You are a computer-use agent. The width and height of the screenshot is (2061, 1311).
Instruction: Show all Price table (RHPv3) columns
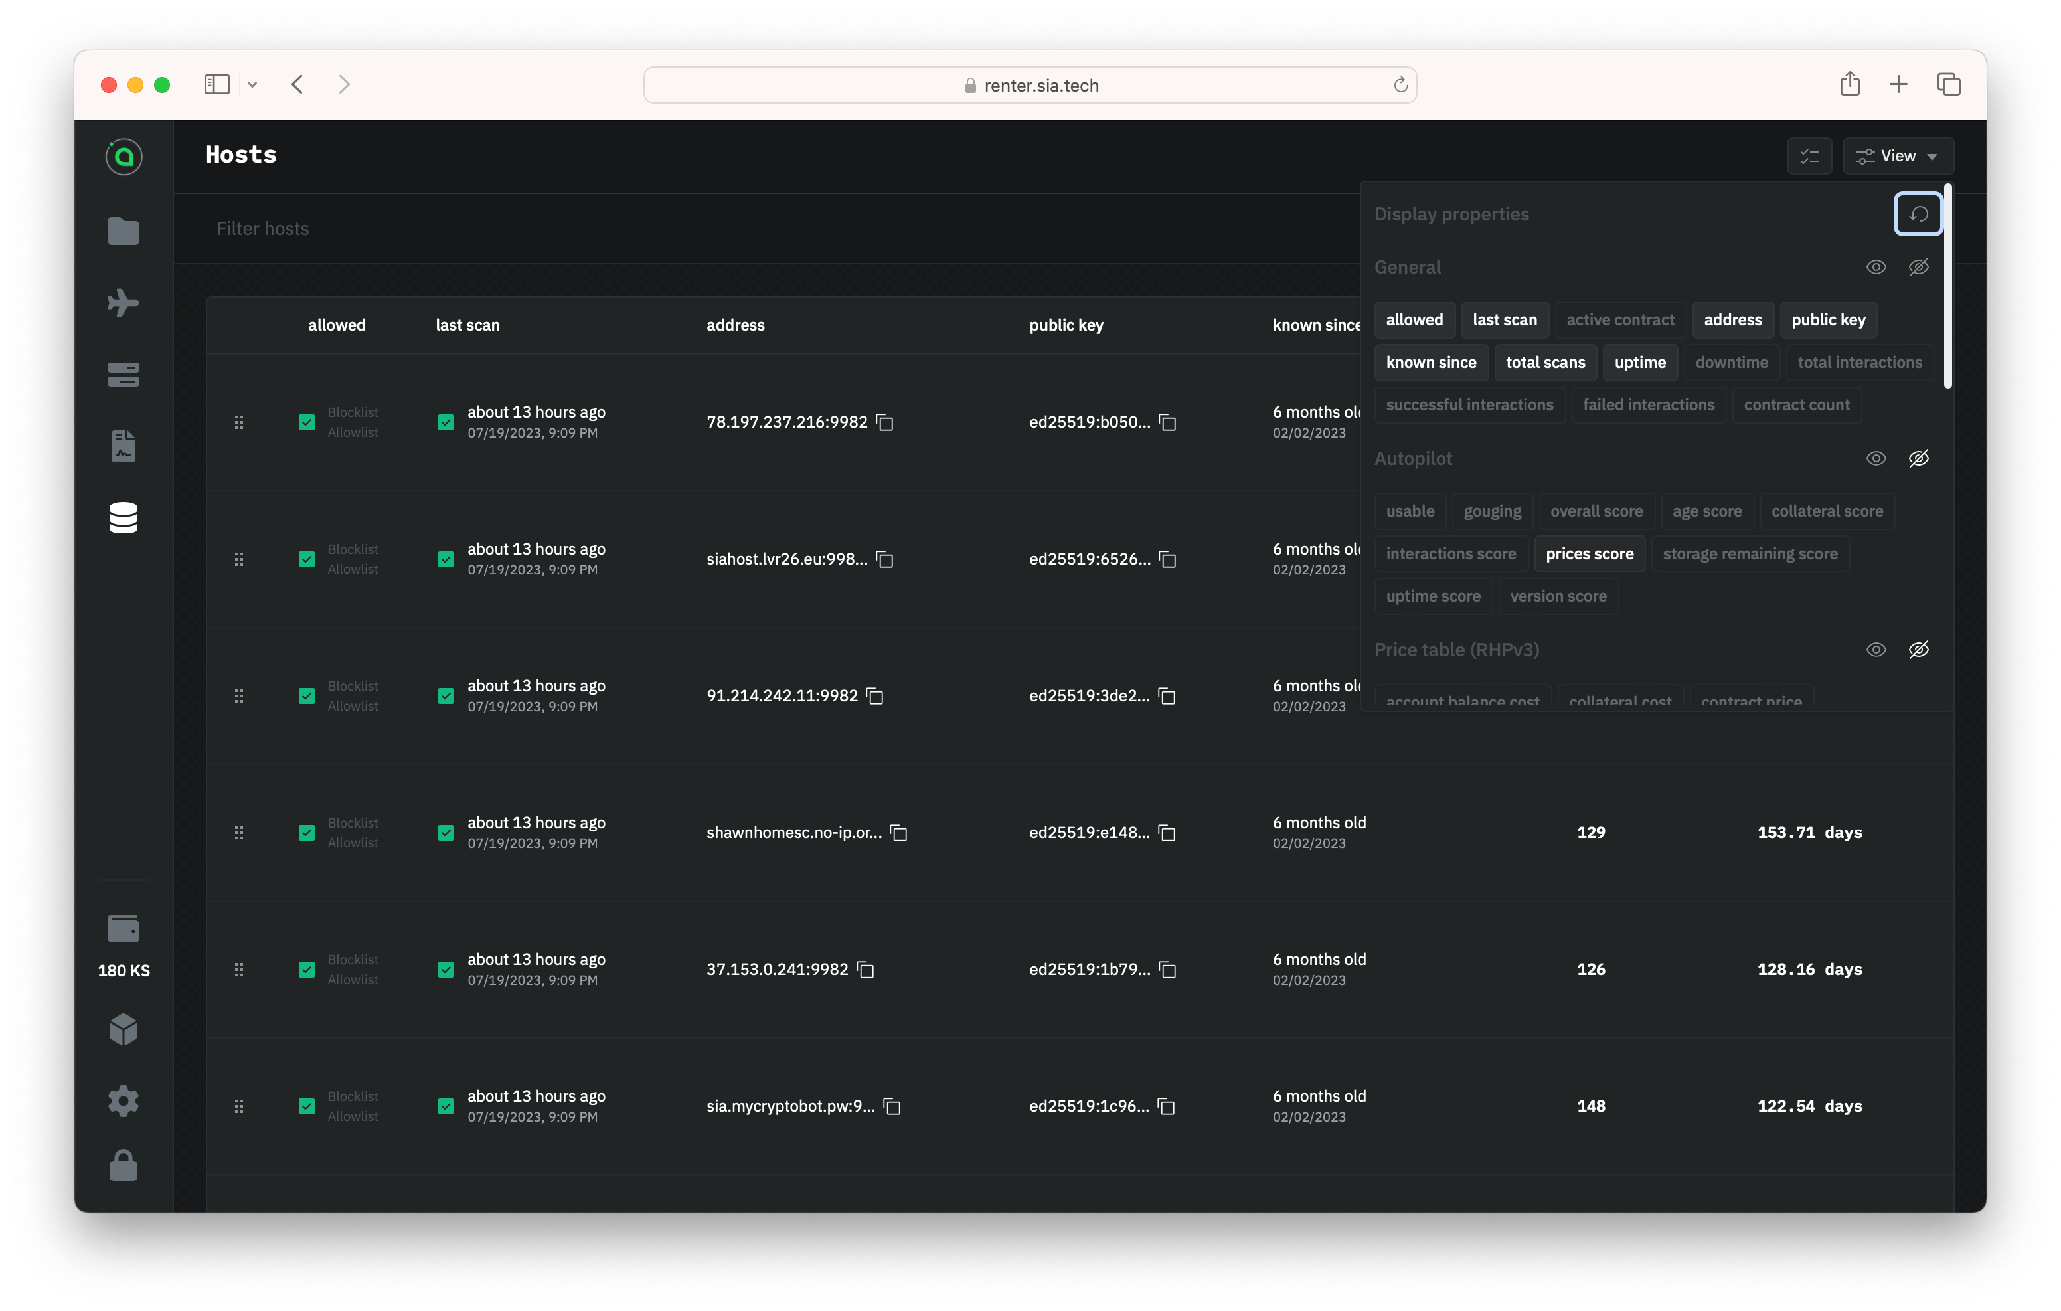point(1875,650)
